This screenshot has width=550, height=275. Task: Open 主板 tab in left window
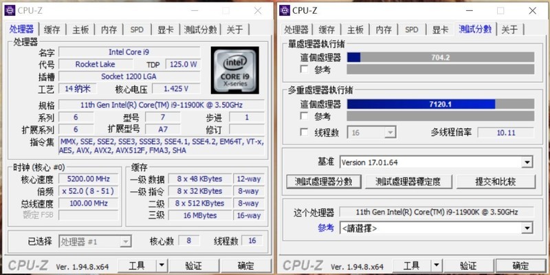(x=80, y=30)
